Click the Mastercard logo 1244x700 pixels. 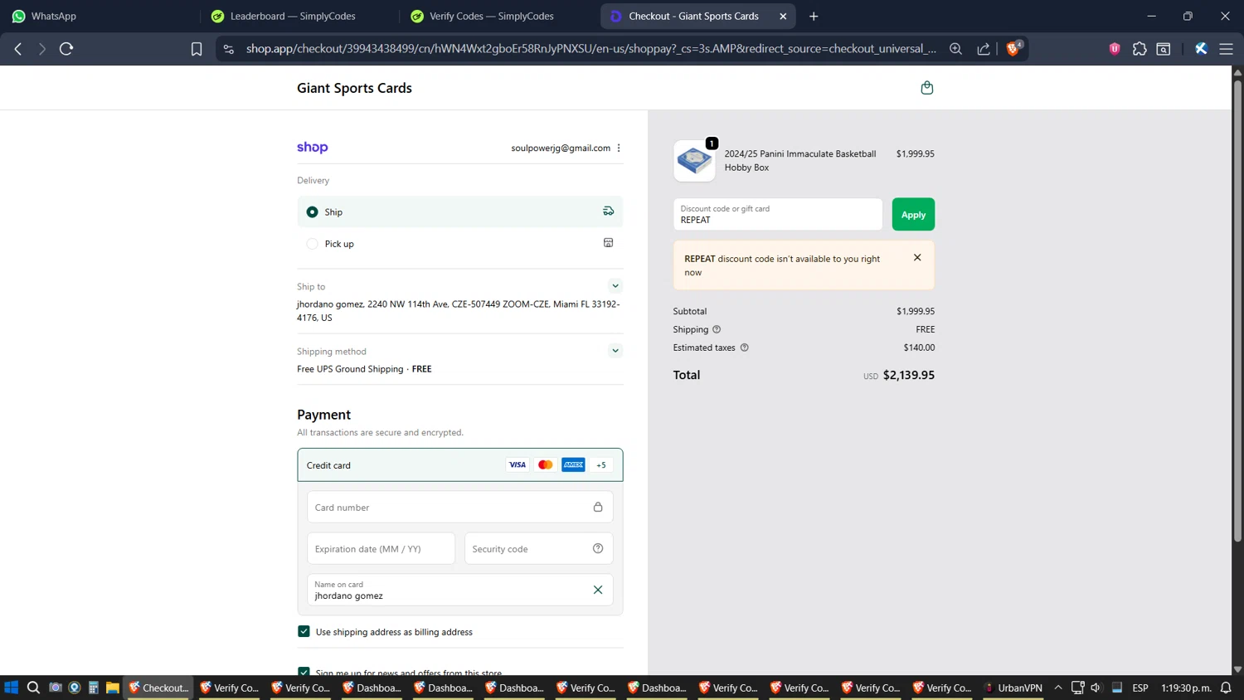click(545, 464)
